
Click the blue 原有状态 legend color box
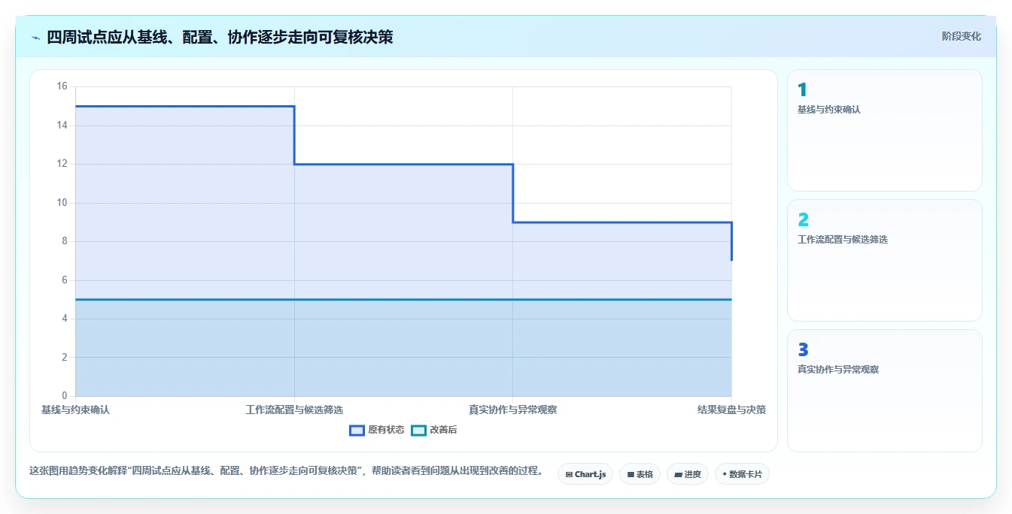tap(357, 430)
